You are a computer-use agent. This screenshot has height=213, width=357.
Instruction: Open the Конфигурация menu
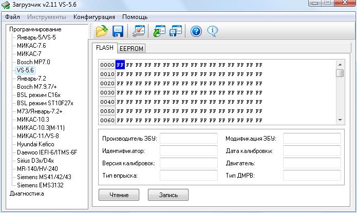95,17
